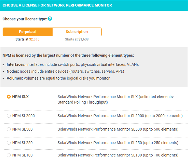Click the SL500 up to 500 elements description
Screen dimensions: 188x161
tap(118, 129)
